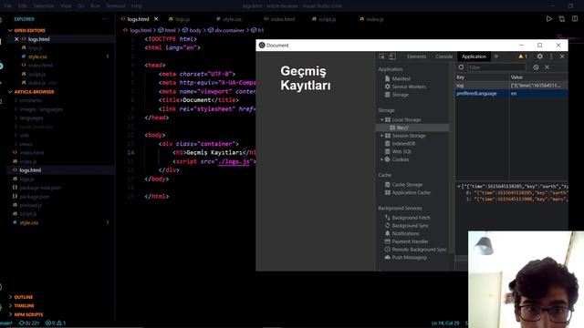Open logs.html in the ARTICLE-BROWSER file tree
This screenshot has height=328, width=584.
(x=30, y=170)
